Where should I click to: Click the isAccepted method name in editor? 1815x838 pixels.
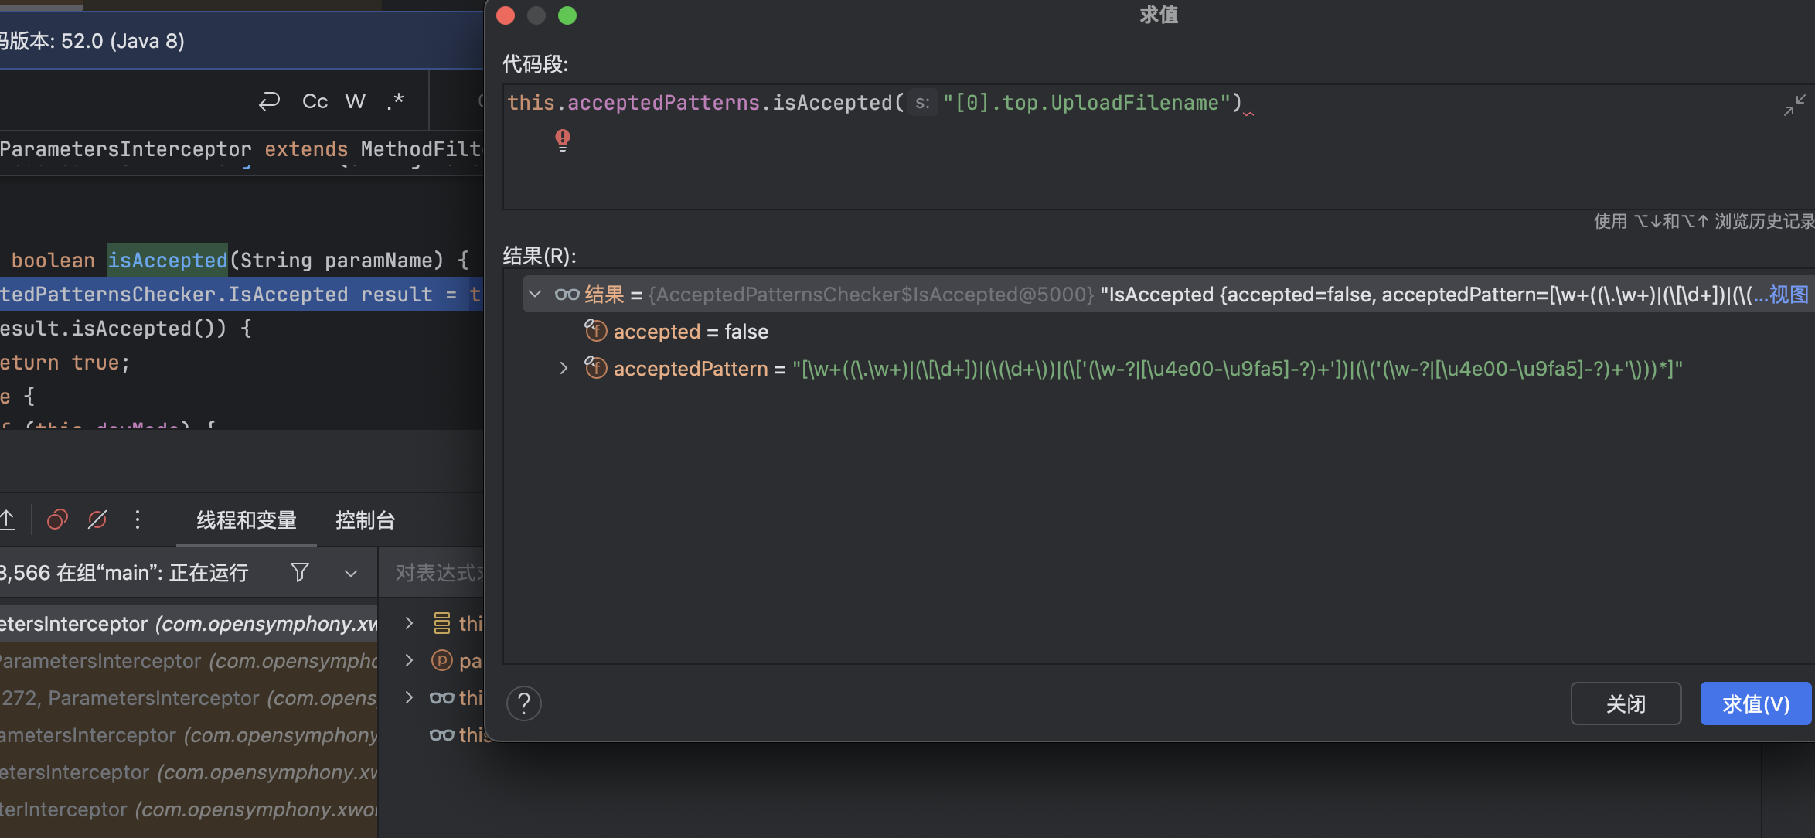click(168, 261)
